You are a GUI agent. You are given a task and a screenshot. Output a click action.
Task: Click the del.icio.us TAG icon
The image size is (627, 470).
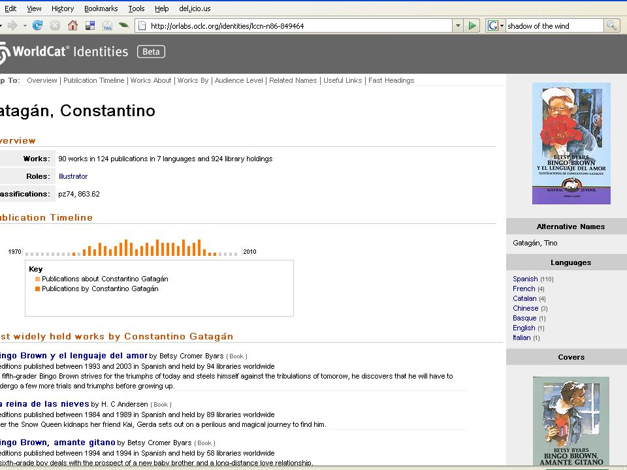click(x=107, y=26)
